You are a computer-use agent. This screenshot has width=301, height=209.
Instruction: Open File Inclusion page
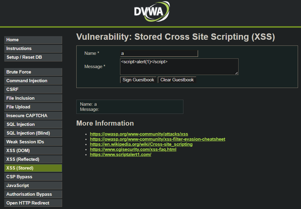pyautogui.click(x=33, y=98)
